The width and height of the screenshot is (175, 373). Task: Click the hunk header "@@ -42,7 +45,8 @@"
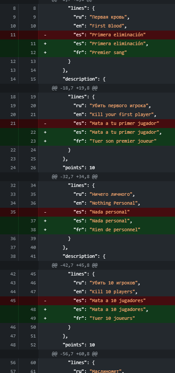75,265
